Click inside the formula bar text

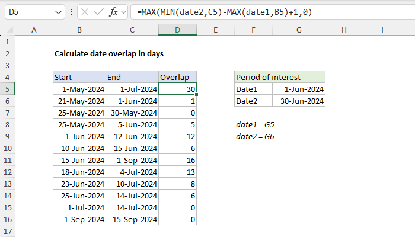[225, 12]
